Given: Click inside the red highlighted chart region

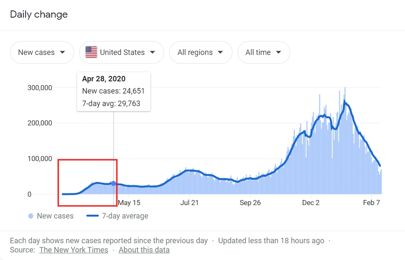Looking at the screenshot, I should [x=88, y=182].
